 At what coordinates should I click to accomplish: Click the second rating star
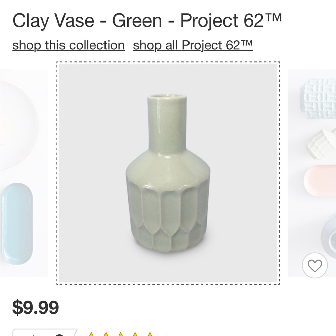(106, 334)
